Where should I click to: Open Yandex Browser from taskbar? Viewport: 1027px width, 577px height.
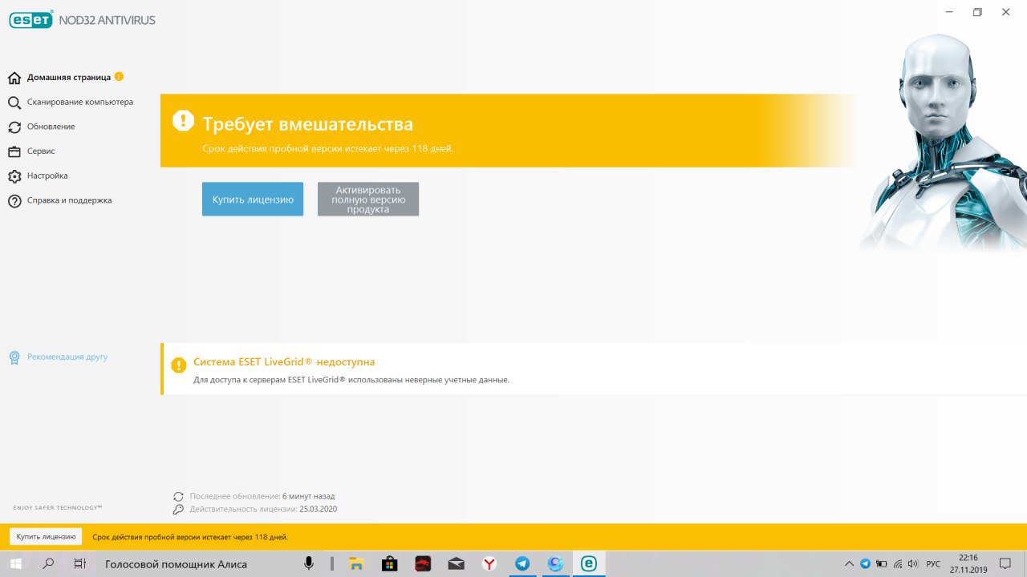tap(489, 564)
